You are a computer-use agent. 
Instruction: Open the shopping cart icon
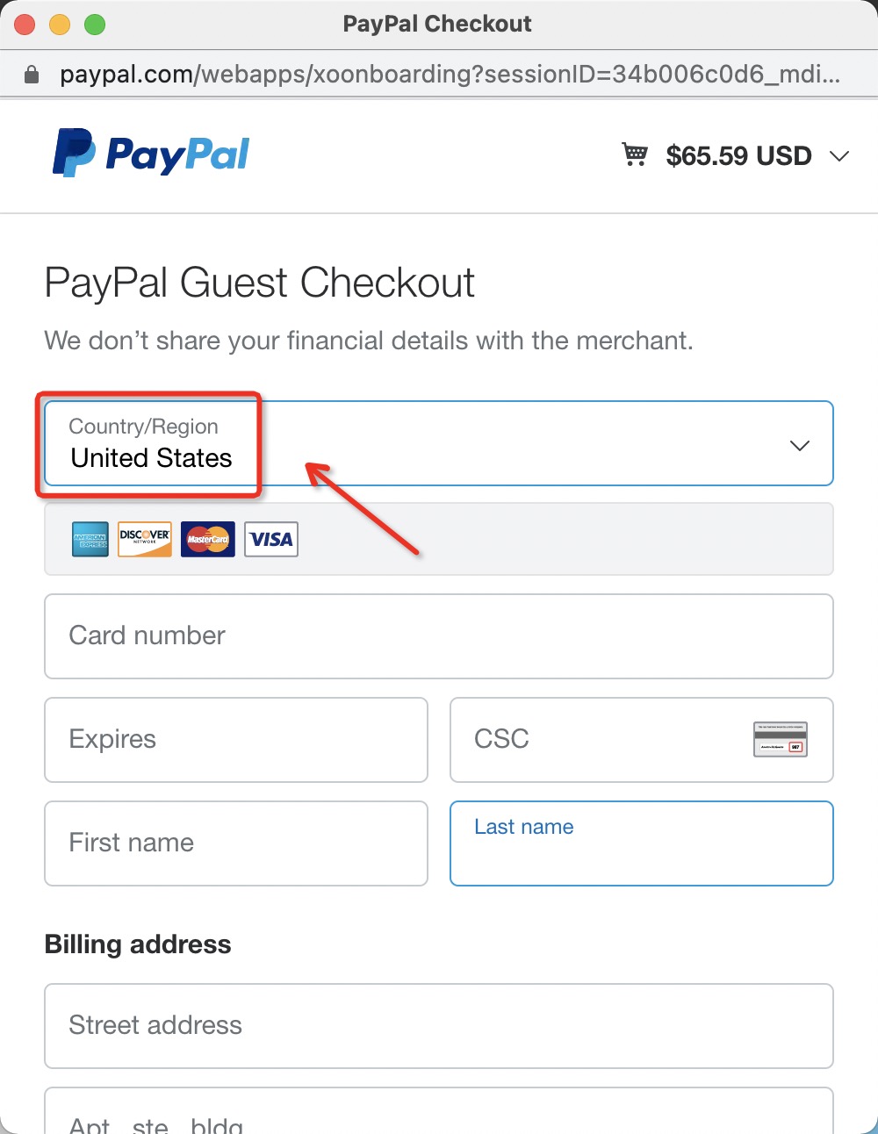(x=635, y=154)
